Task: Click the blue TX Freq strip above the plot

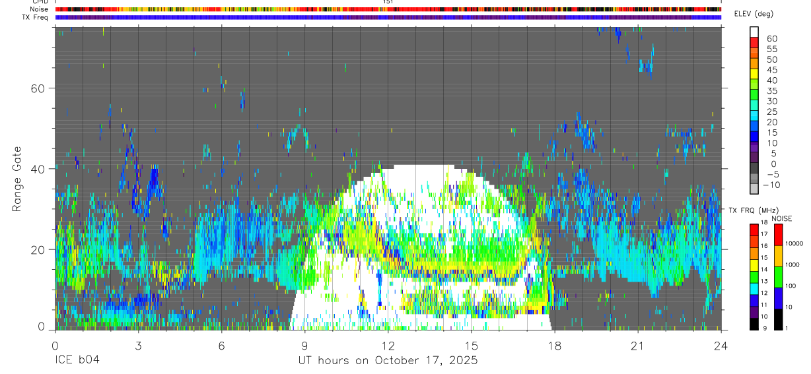Action: [x=388, y=17]
